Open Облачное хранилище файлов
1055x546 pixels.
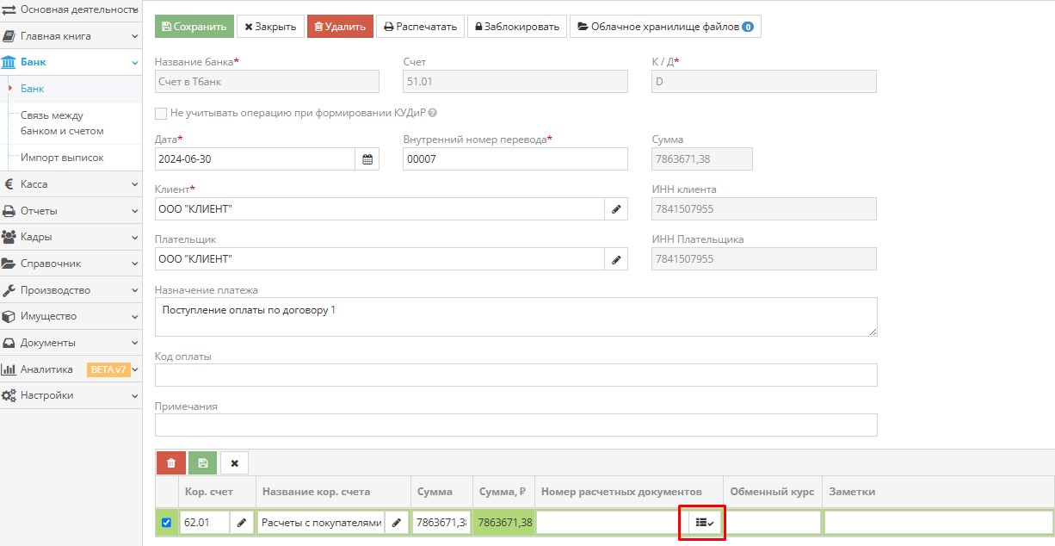[665, 27]
